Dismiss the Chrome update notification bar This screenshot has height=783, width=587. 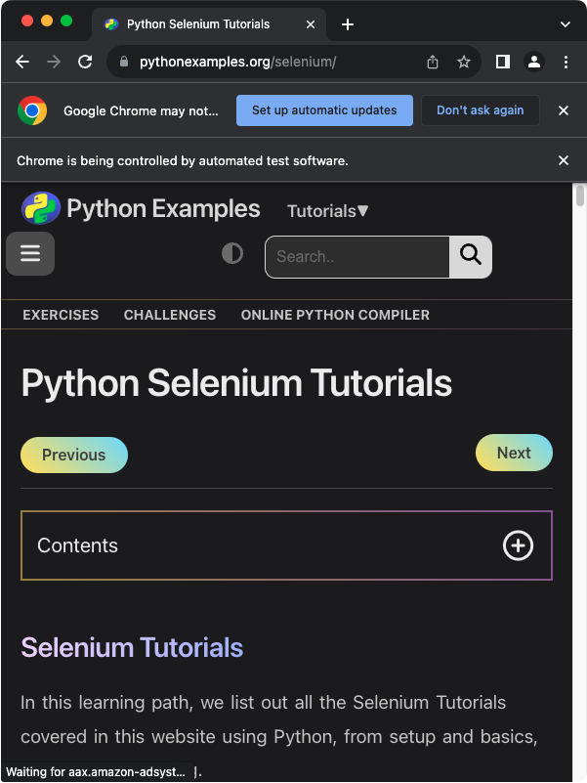564,110
